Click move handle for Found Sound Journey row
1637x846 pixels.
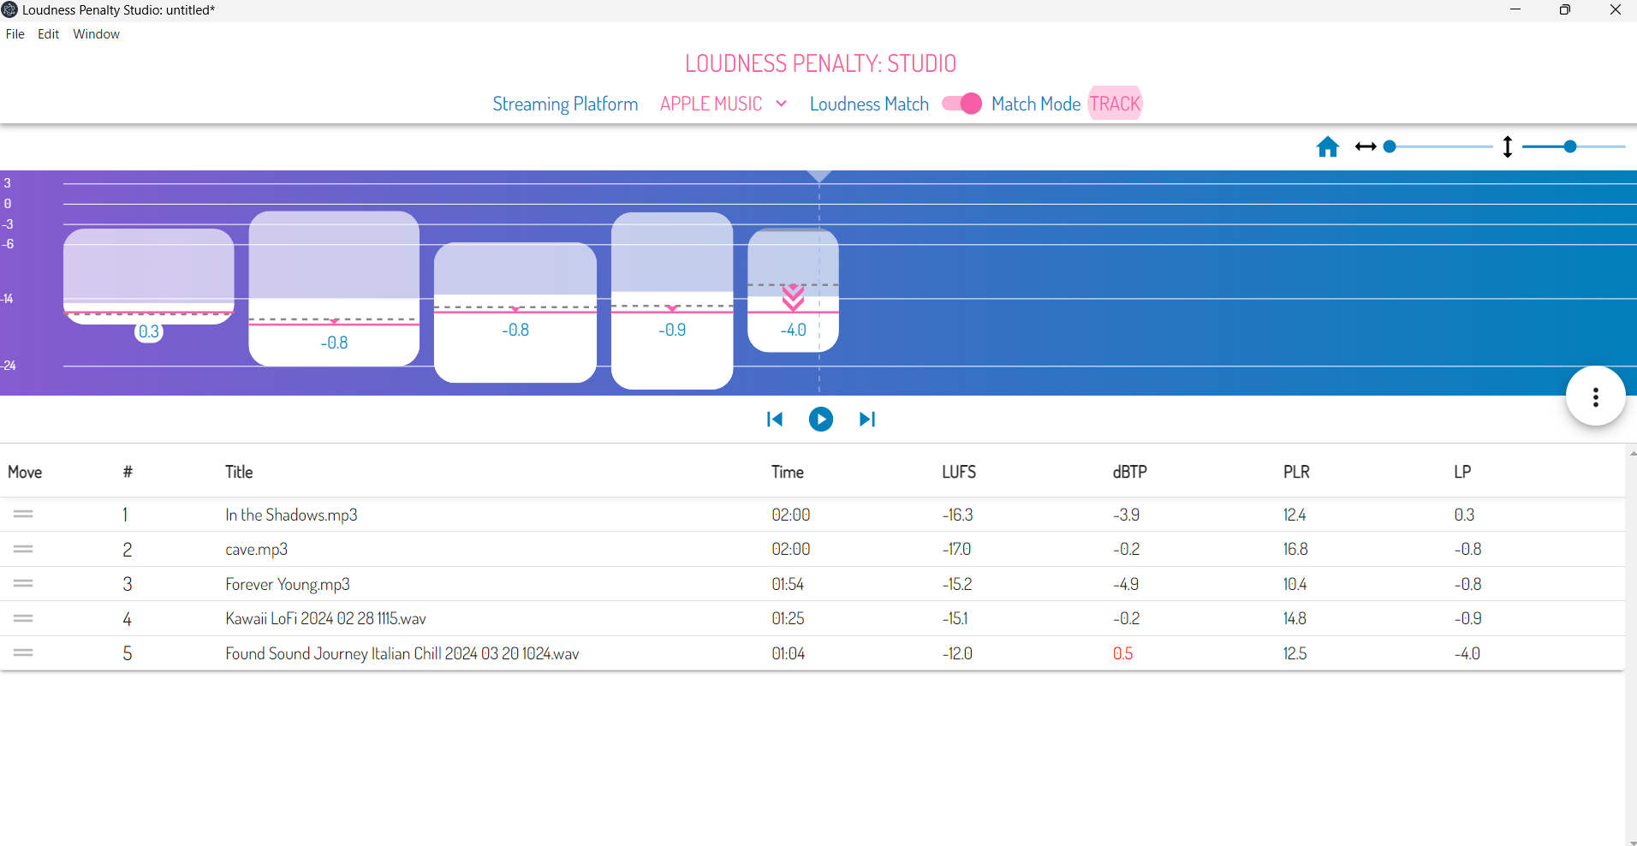(x=23, y=652)
